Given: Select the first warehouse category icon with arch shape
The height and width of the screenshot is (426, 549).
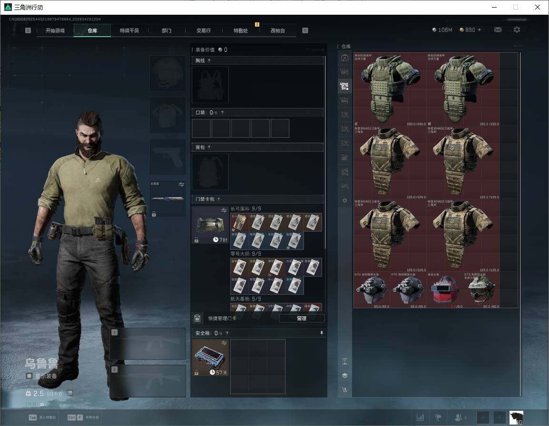Looking at the screenshot, I should [x=344, y=58].
